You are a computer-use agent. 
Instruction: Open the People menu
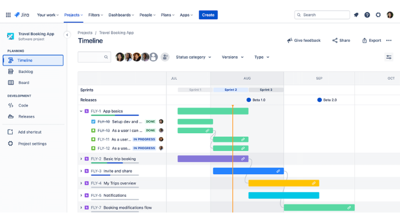(x=147, y=15)
